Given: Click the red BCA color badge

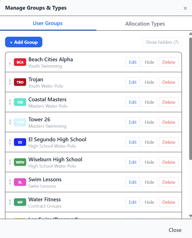Looking at the screenshot, I should (20, 62).
